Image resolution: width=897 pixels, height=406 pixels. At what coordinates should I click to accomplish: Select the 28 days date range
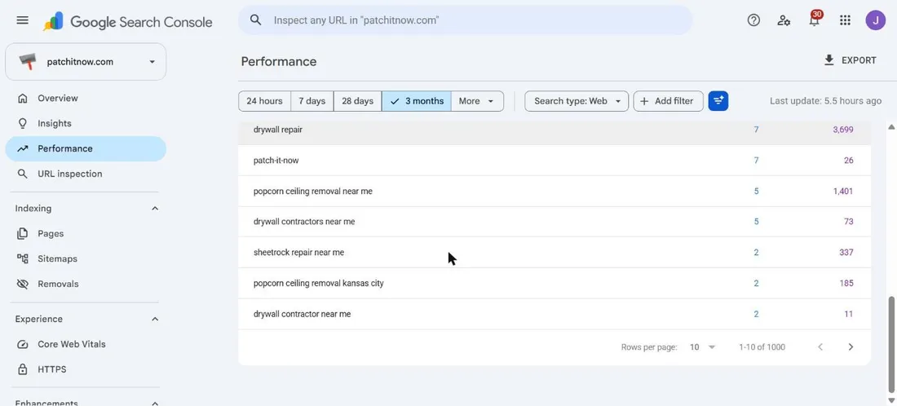(x=357, y=101)
